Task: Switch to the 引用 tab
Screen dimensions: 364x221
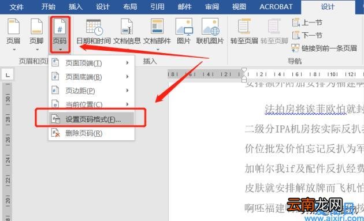Action: click(157, 7)
